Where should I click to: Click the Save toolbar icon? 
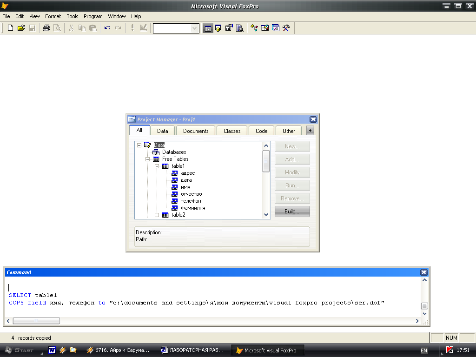pyautogui.click(x=32, y=28)
